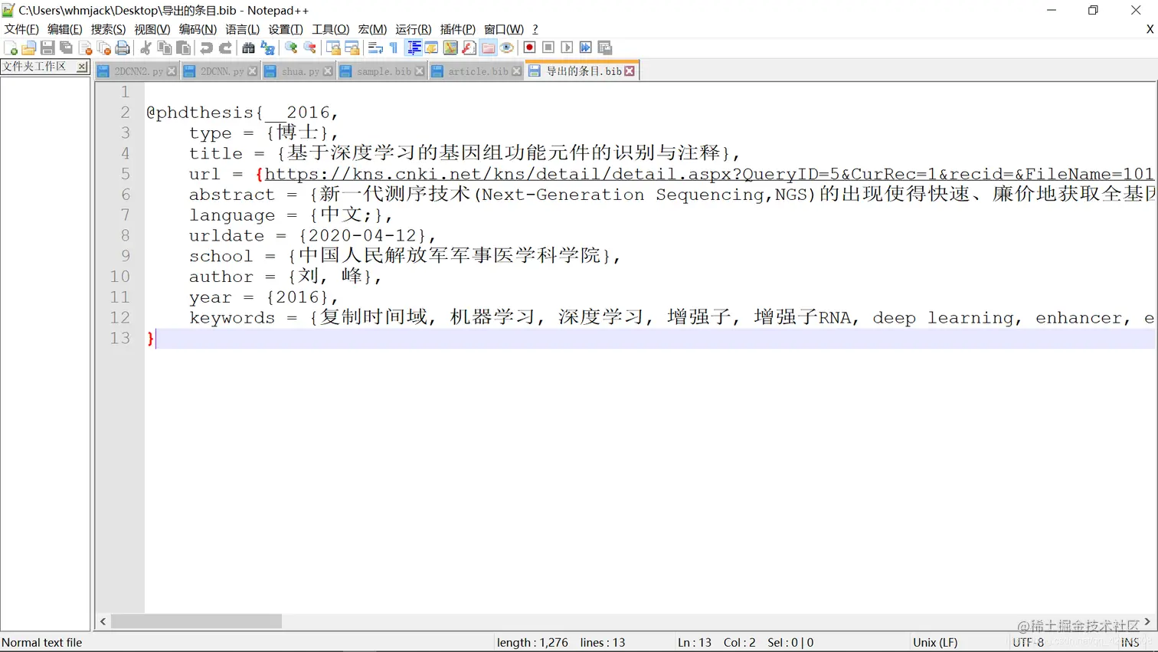
Task: Close the 文件夹工作区 panel
Action: tap(82, 67)
